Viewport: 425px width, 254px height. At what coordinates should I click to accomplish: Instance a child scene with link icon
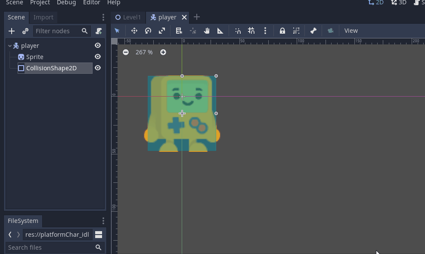click(25, 31)
